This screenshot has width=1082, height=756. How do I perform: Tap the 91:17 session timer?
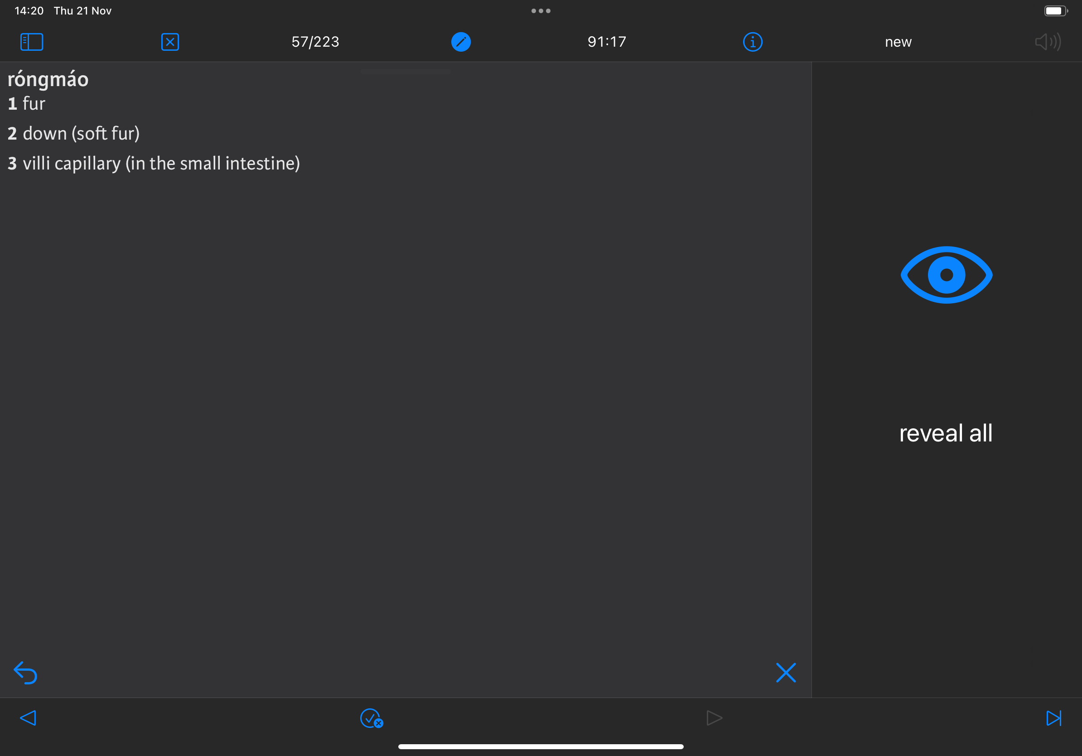(x=607, y=42)
